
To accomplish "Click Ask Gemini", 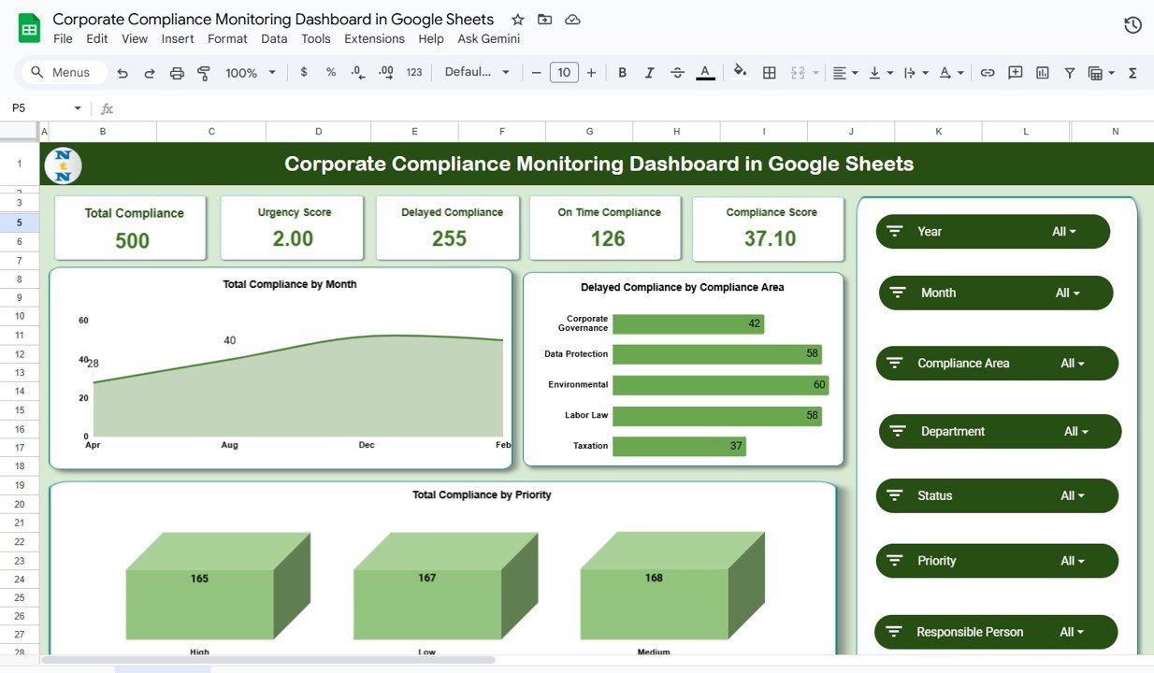I will (488, 38).
